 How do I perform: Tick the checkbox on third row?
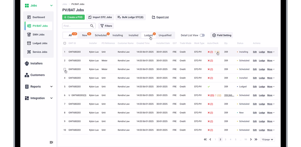coord(65,69)
